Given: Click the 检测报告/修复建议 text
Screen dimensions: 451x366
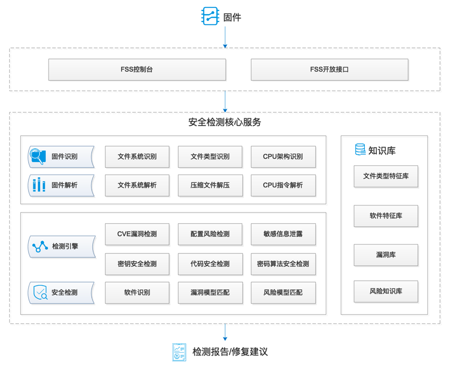Looking at the screenshot, I should point(230,352).
